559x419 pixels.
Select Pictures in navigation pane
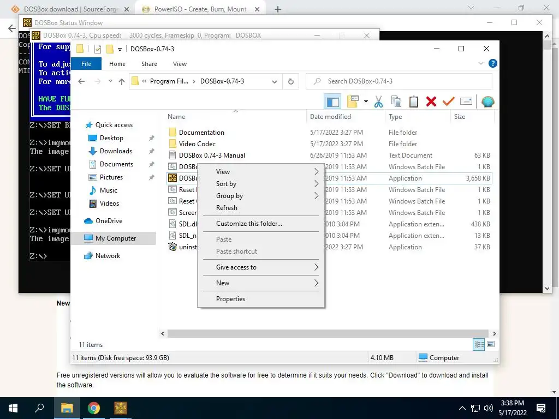point(111,177)
